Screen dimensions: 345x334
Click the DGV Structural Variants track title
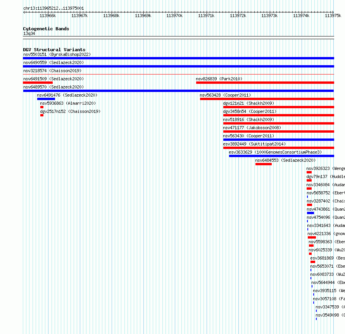coord(54,50)
